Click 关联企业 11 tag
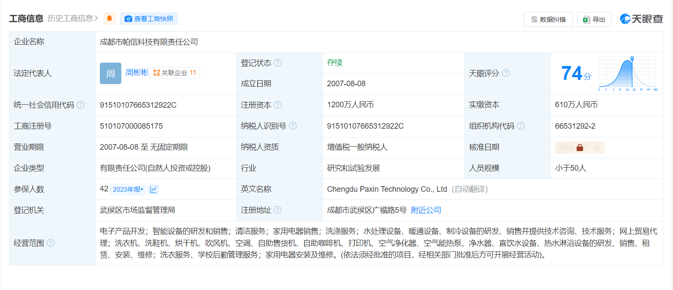Image resolution: width=673 pixels, height=290 pixels. pyautogui.click(x=175, y=73)
